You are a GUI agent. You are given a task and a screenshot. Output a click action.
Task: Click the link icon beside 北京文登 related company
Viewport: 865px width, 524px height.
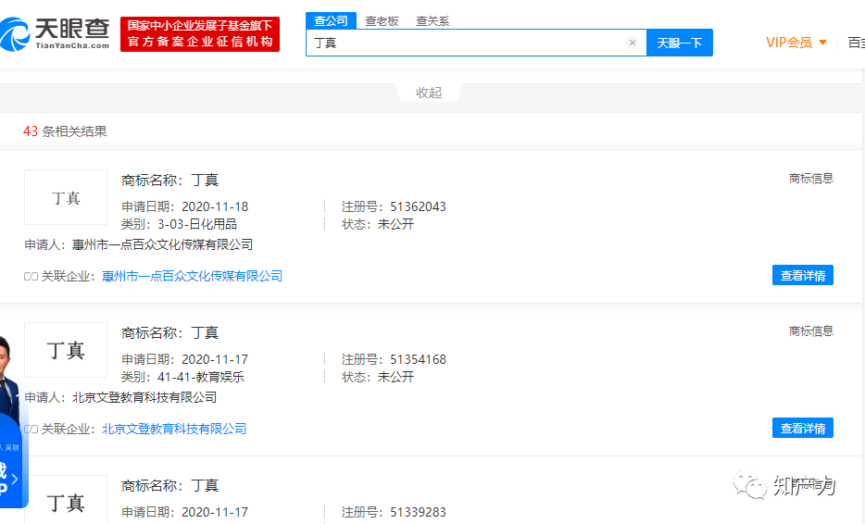31,430
